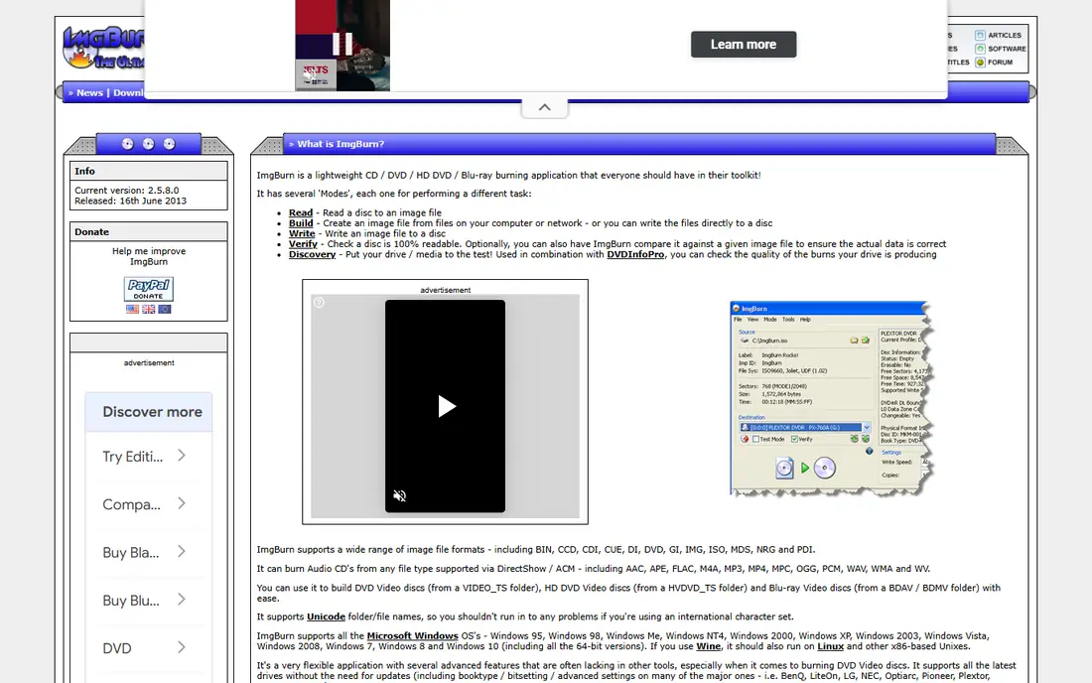Click the Forum icon in the header
The image size is (1092, 683).
pyautogui.click(x=980, y=62)
